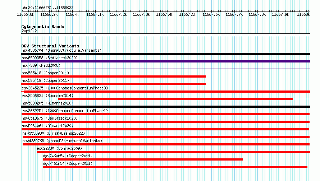Click the 11668k ruler position
The width and height of the screenshot is (320, 181).
tap(303, 14)
